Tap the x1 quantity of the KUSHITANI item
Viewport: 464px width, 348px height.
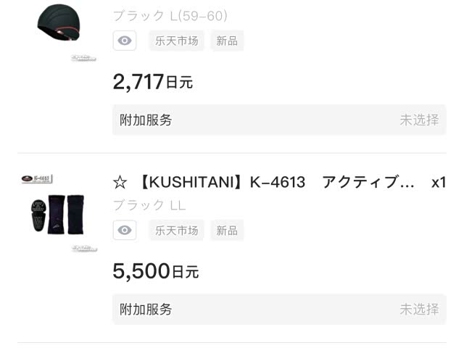438,183
